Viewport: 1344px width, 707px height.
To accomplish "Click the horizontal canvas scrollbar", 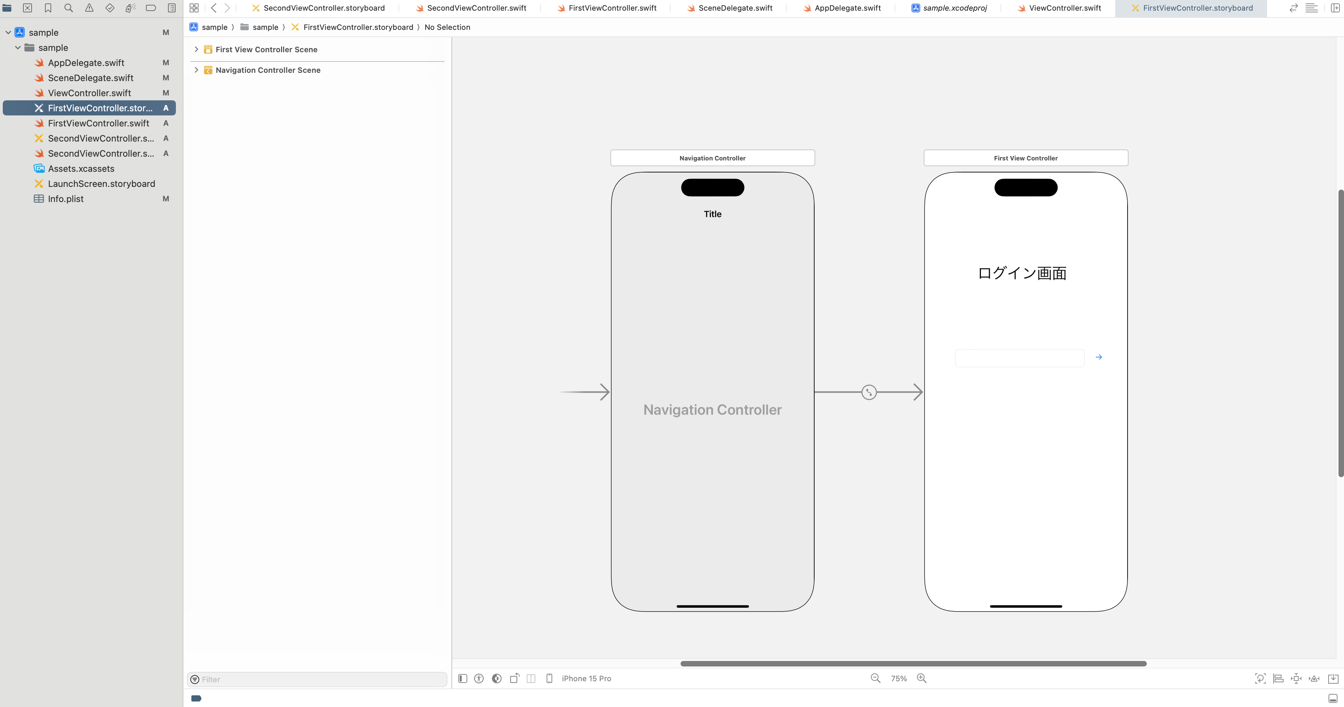I will pyautogui.click(x=913, y=664).
